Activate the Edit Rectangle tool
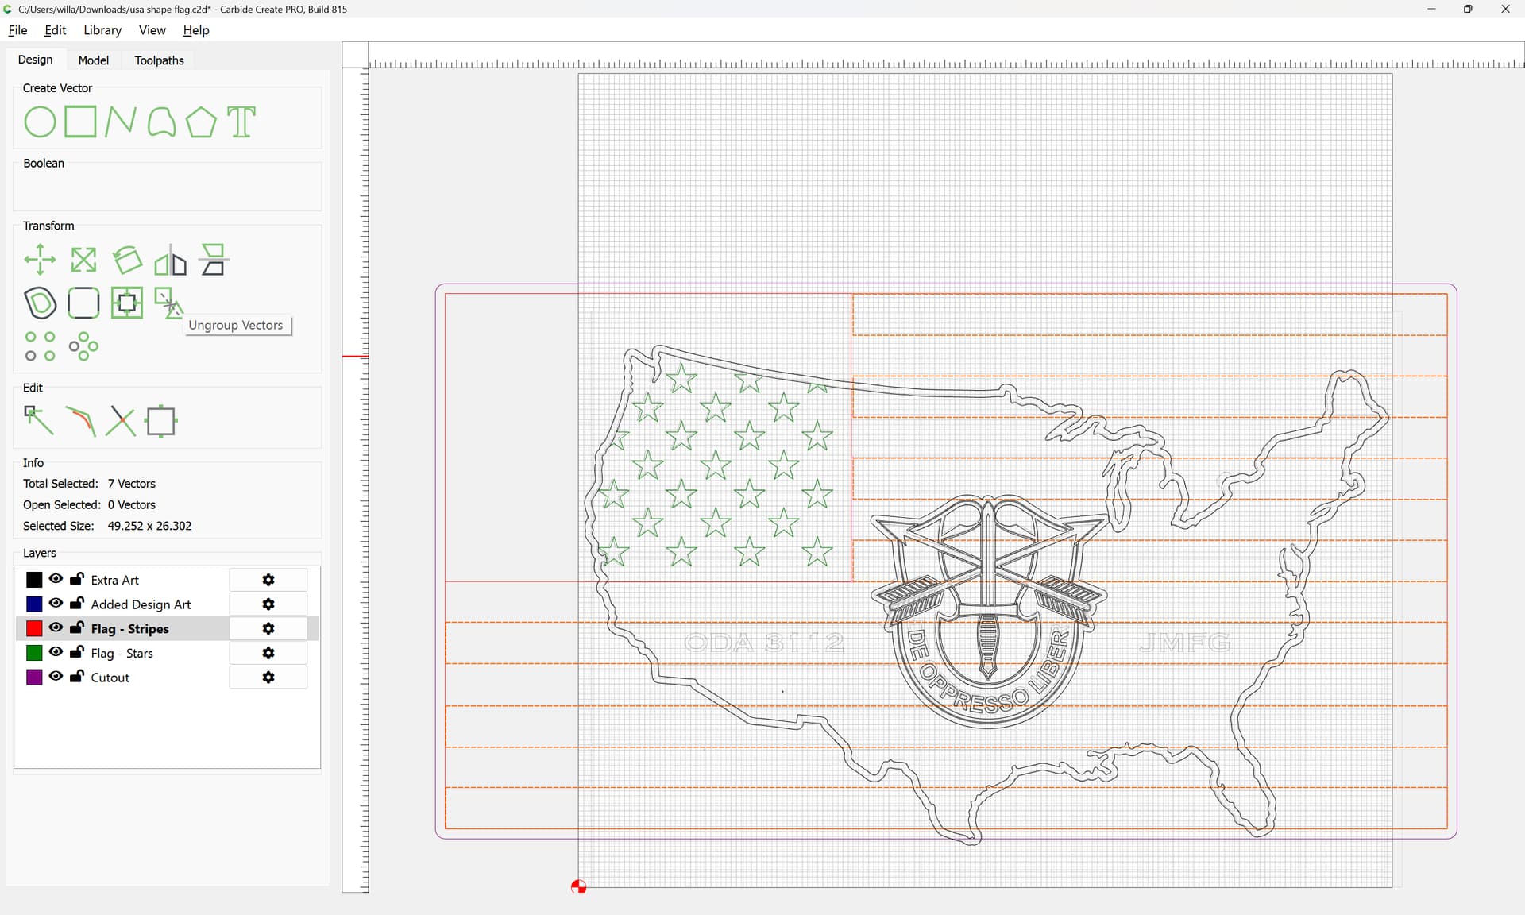This screenshot has height=915, width=1525. [x=161, y=421]
